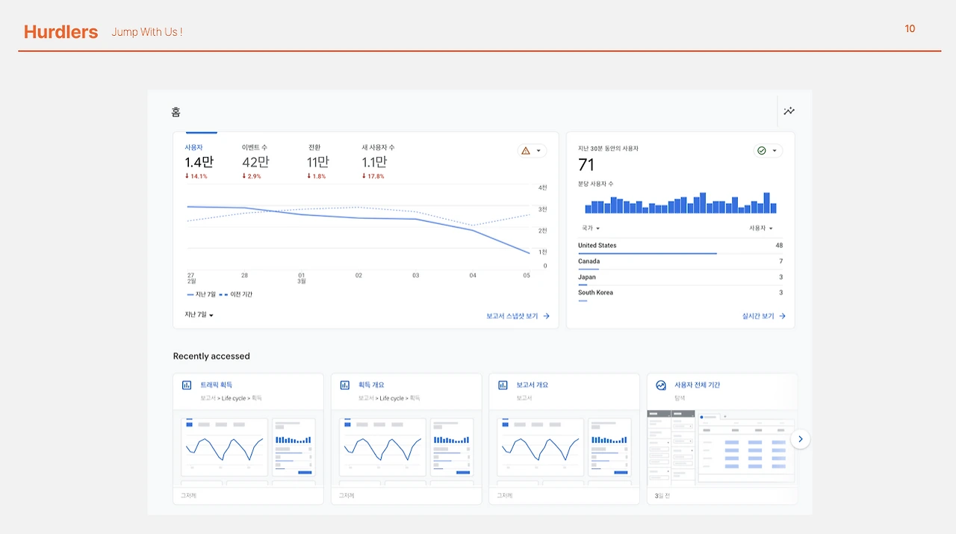Image resolution: width=956 pixels, height=534 pixels.
Task: Click the 보고서 개요 card preview thumbnail
Action: coord(565,448)
